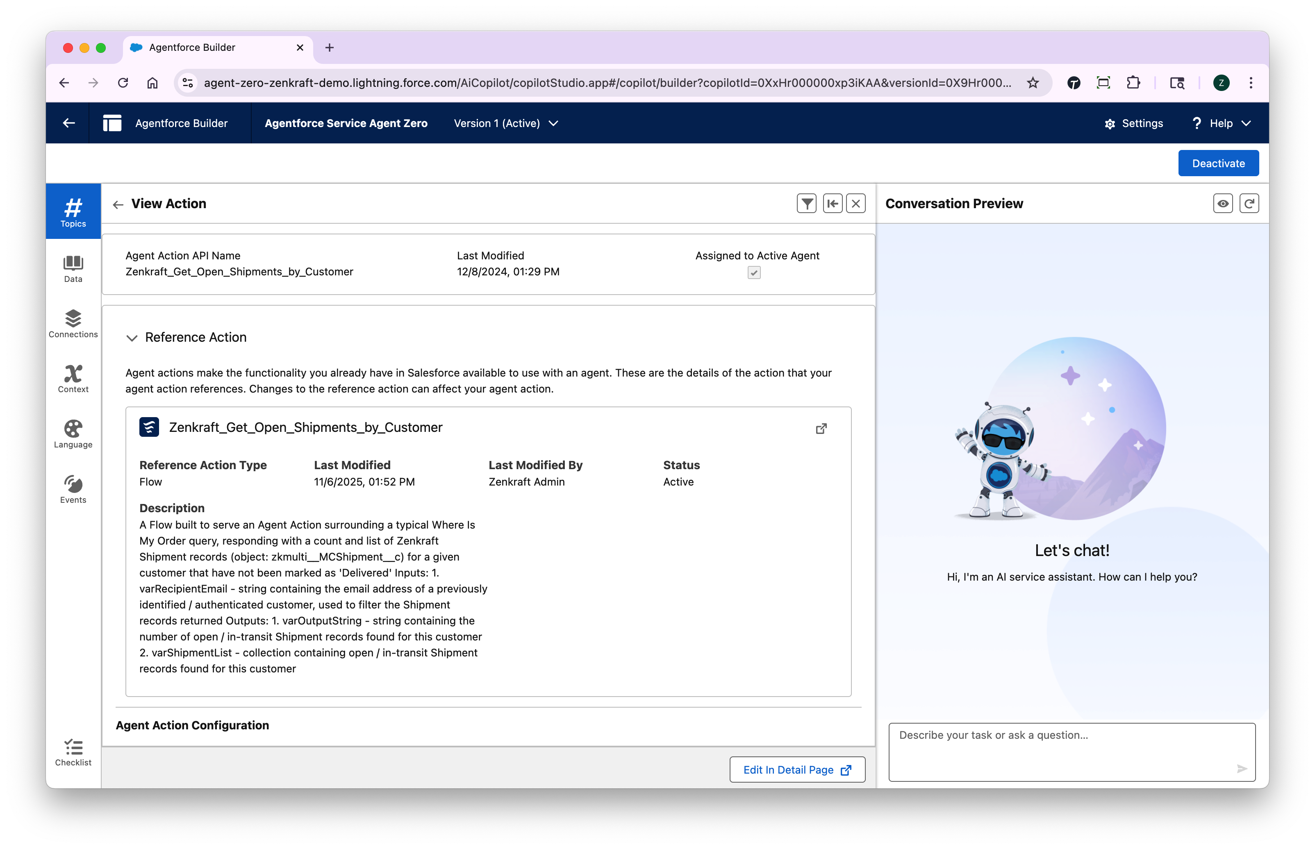Viewport: 1315px width, 849px height.
Task: Open the Version 1 (Active) dropdown
Action: [505, 123]
